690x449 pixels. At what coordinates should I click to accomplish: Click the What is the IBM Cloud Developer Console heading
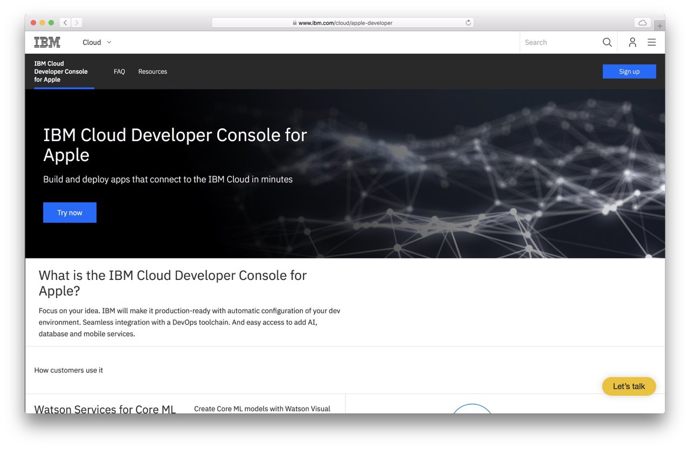click(x=172, y=283)
